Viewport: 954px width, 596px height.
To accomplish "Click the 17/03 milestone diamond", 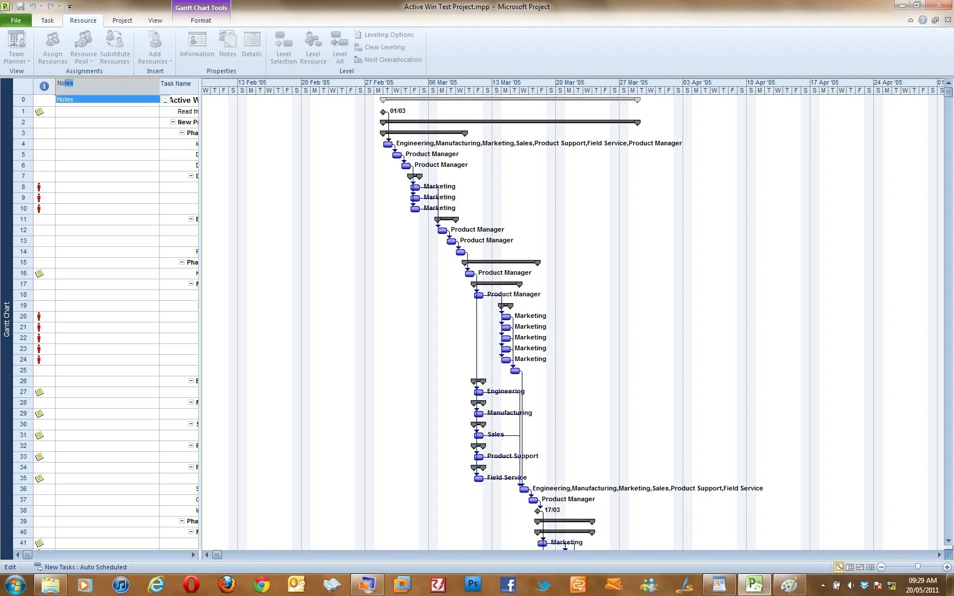I will 538,511.
